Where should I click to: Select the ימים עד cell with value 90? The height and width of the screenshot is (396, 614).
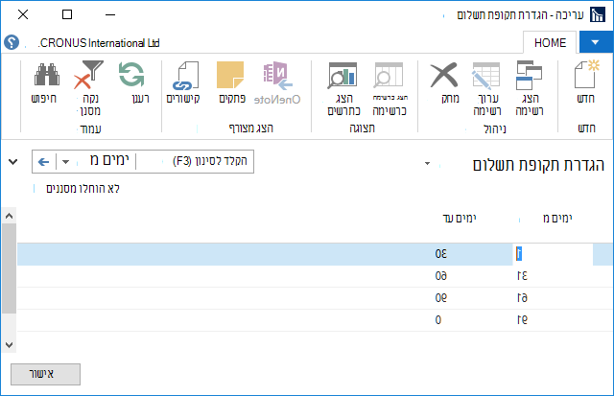tap(440, 298)
